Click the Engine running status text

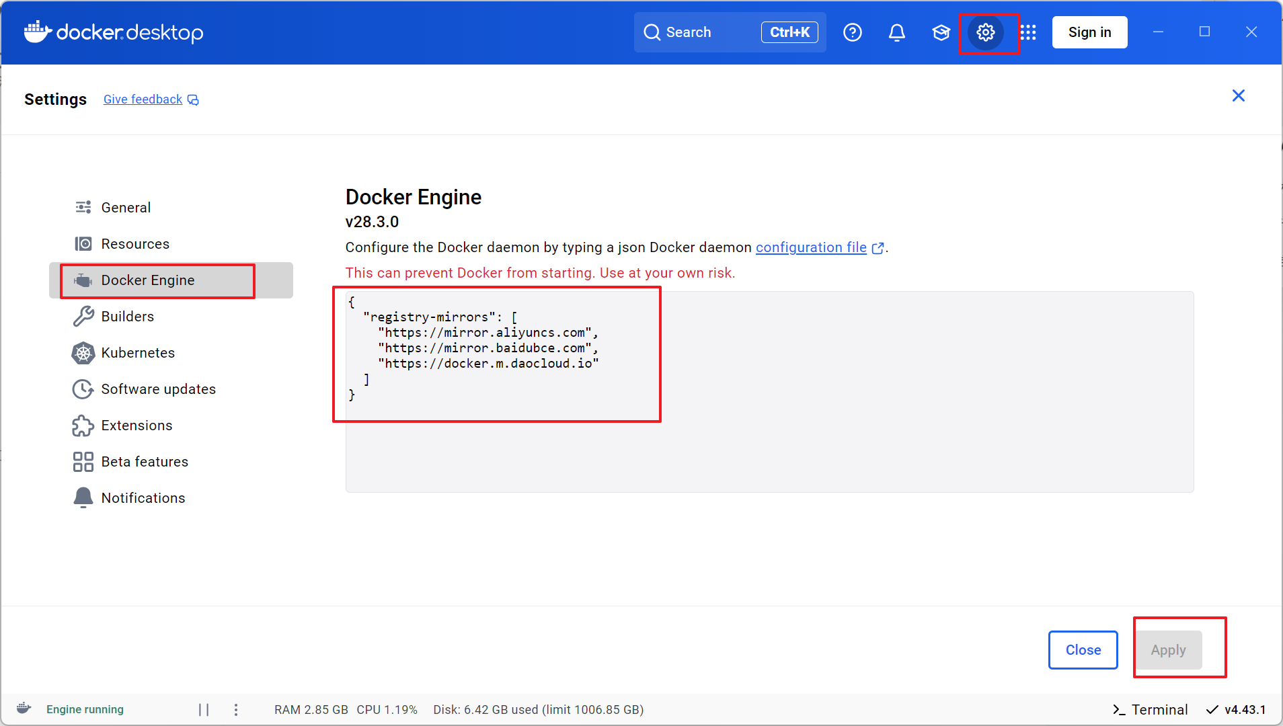[85, 710]
